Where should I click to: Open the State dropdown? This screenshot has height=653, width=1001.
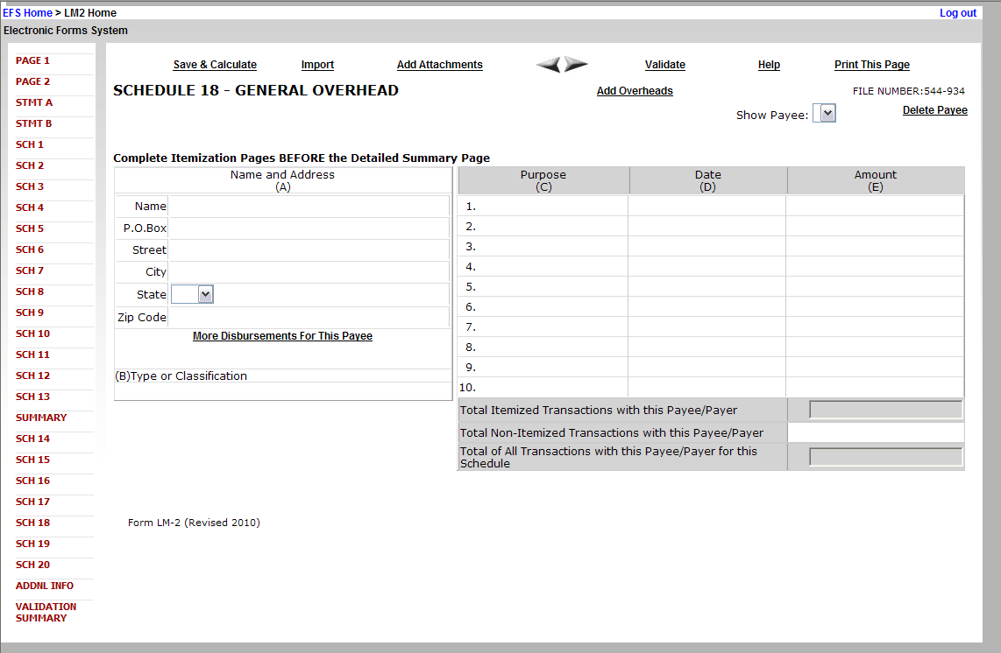coord(192,294)
